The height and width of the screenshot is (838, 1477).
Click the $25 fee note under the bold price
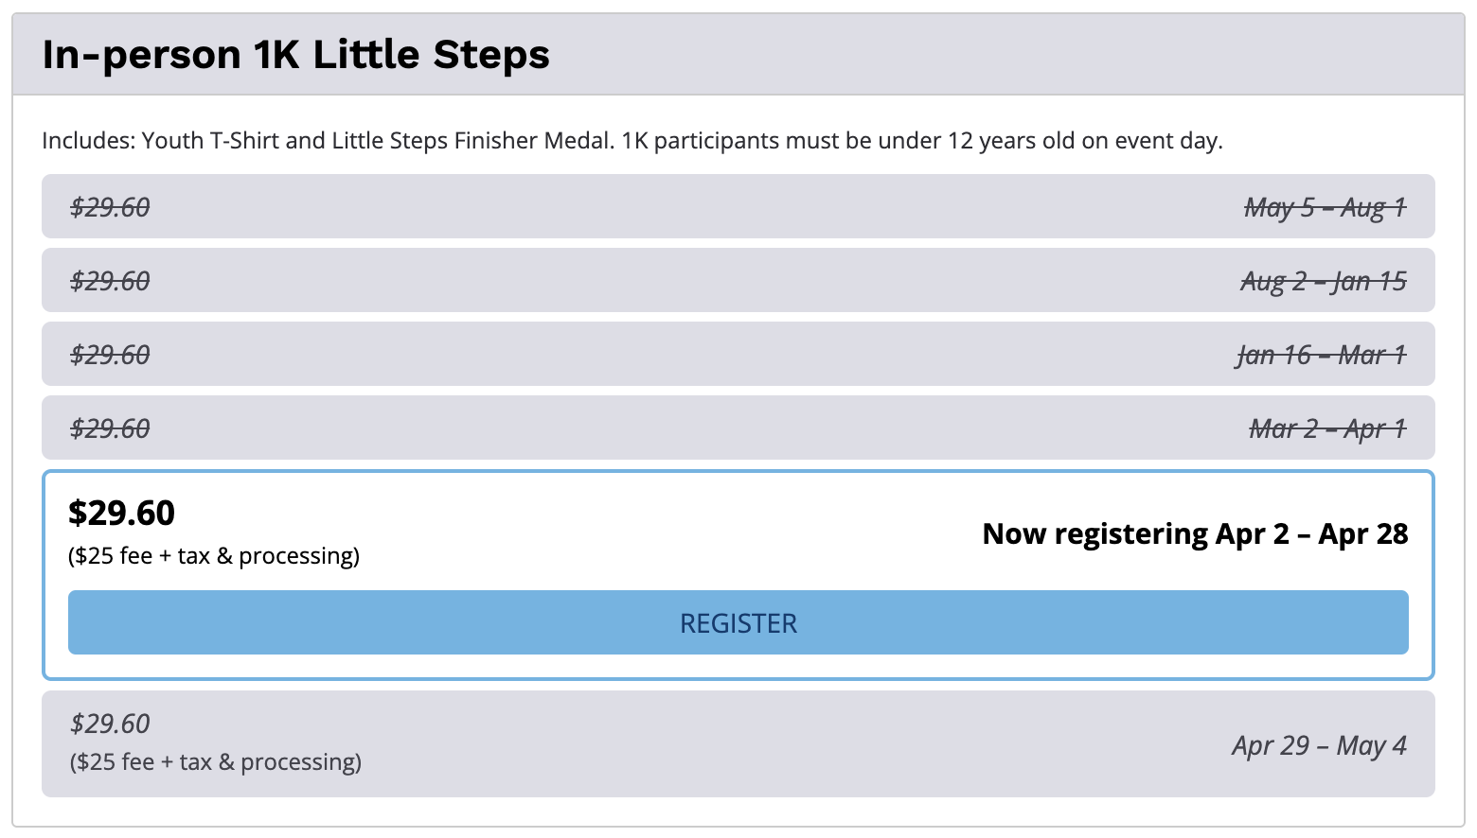214,556
